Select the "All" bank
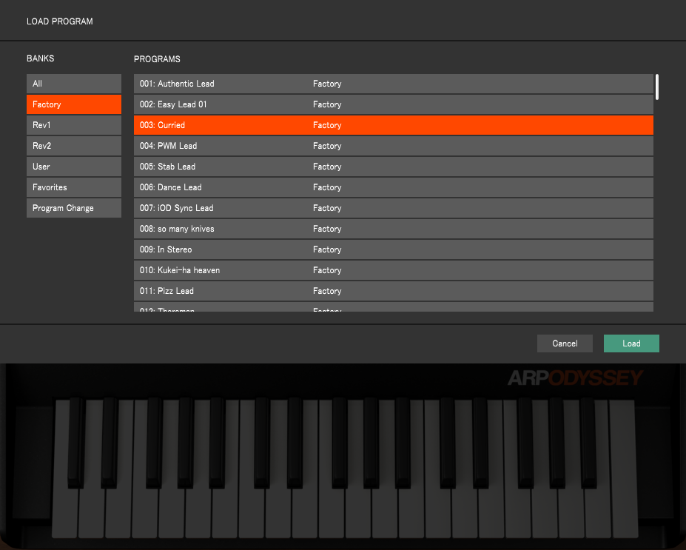This screenshot has height=550, width=686. (x=73, y=84)
